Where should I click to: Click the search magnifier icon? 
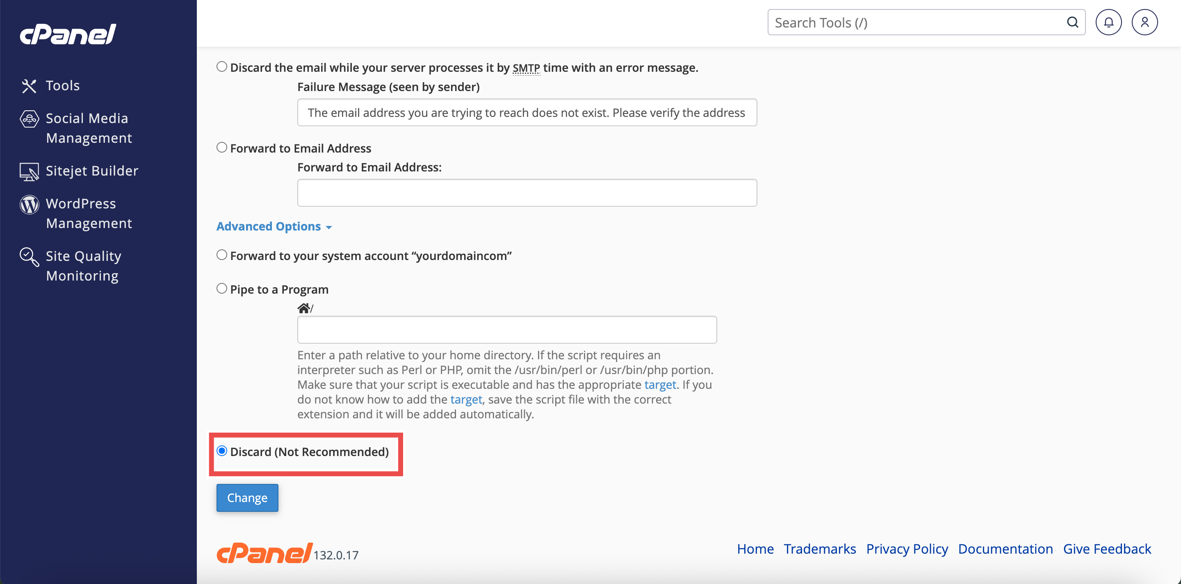pyautogui.click(x=1072, y=23)
